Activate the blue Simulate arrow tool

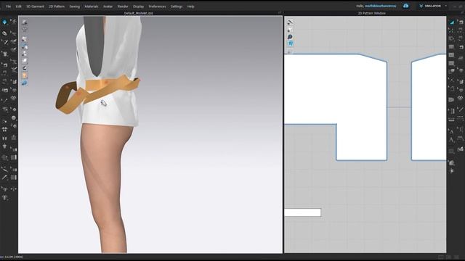(4, 22)
